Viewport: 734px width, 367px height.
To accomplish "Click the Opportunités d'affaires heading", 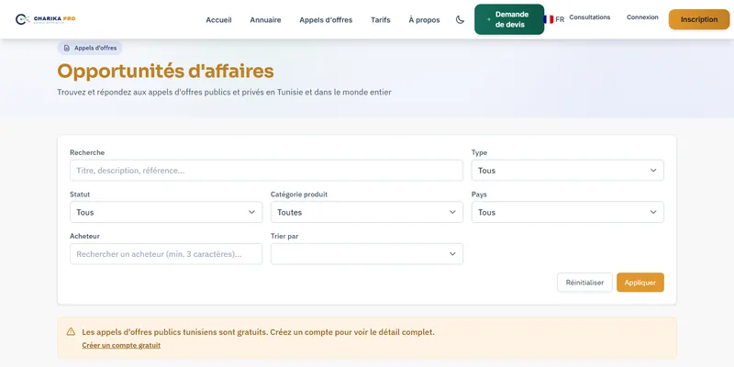I will click(x=165, y=72).
